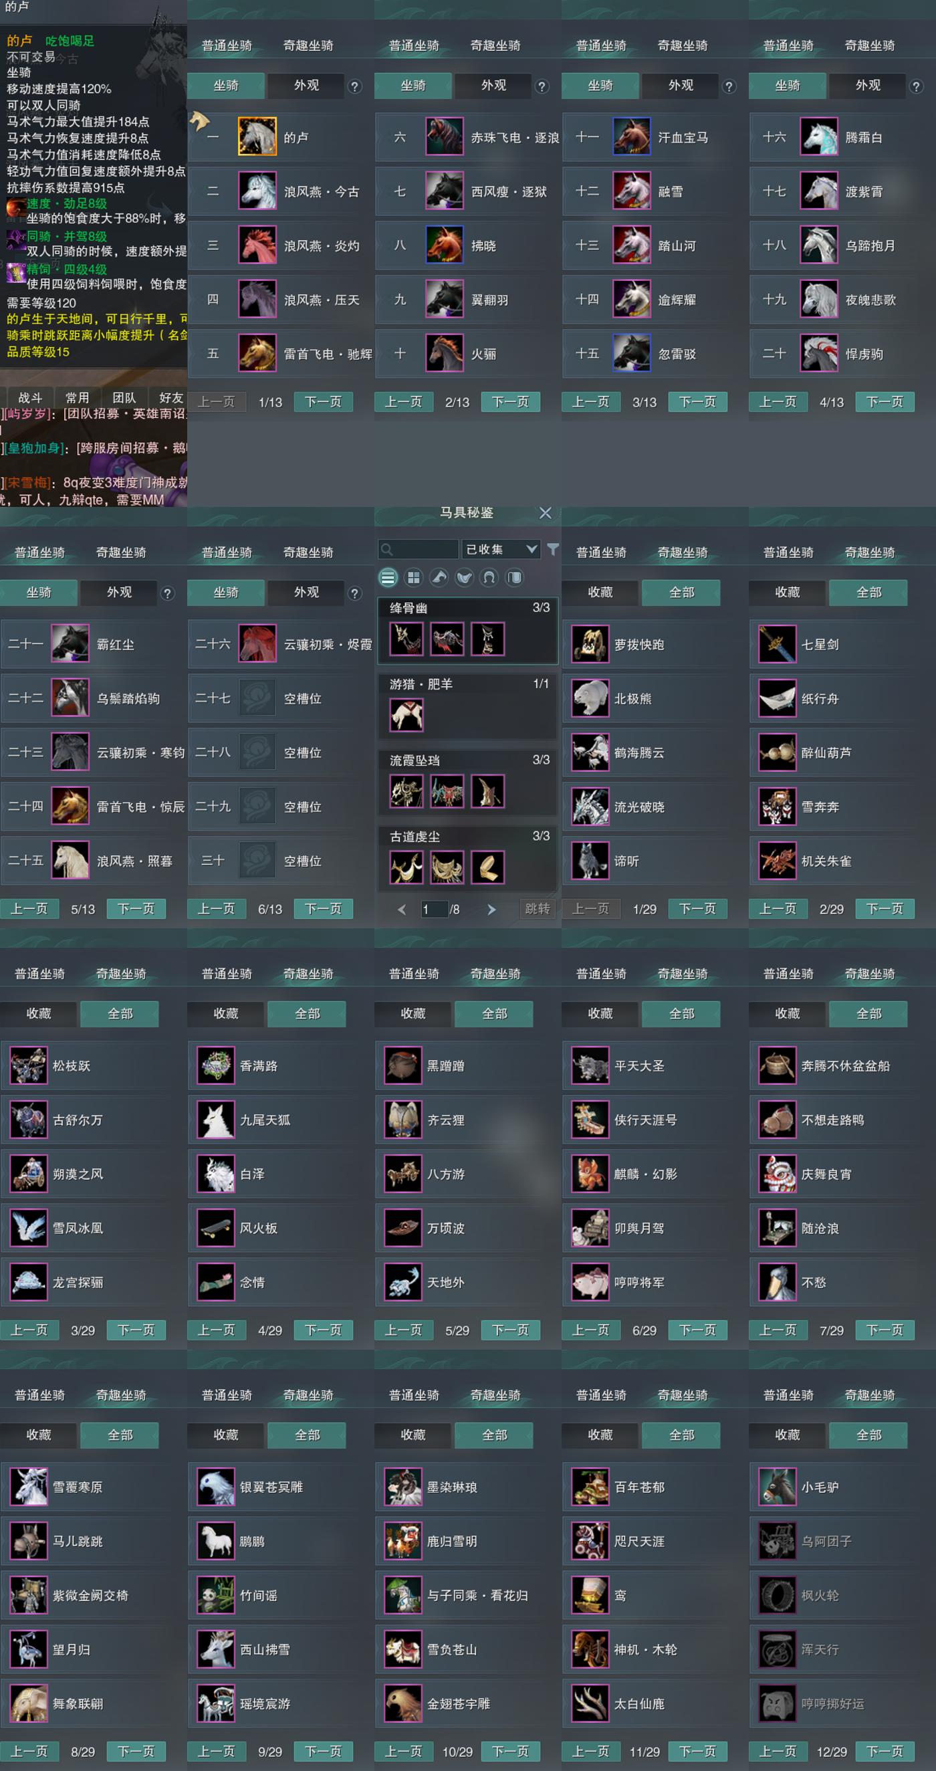Click 下一页 on the 7/29 page panel
The height and width of the screenshot is (1771, 936).
pyautogui.click(x=885, y=1330)
